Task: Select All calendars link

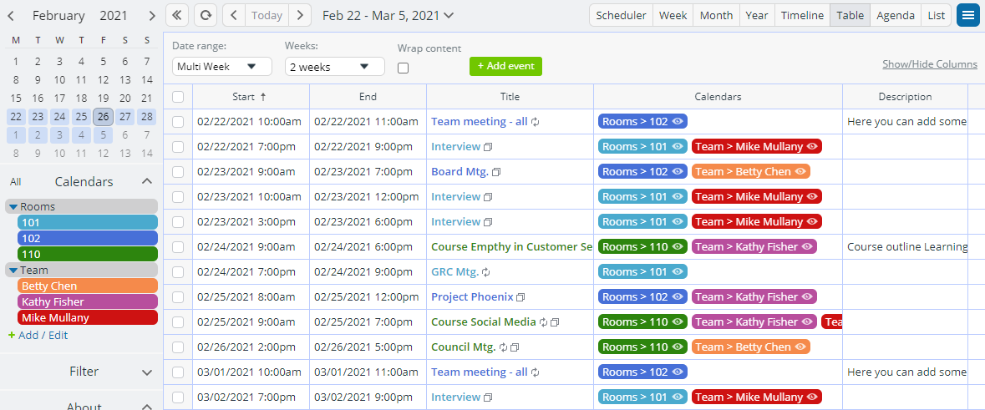Action: (x=16, y=181)
